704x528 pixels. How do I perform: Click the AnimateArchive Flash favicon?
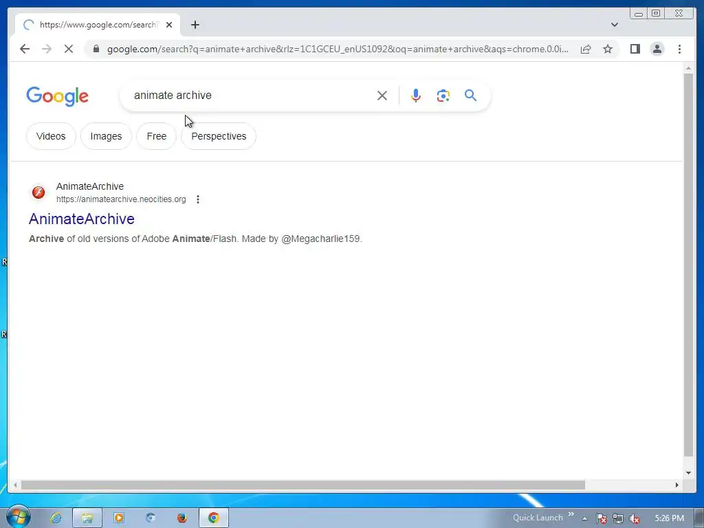[x=38, y=192]
